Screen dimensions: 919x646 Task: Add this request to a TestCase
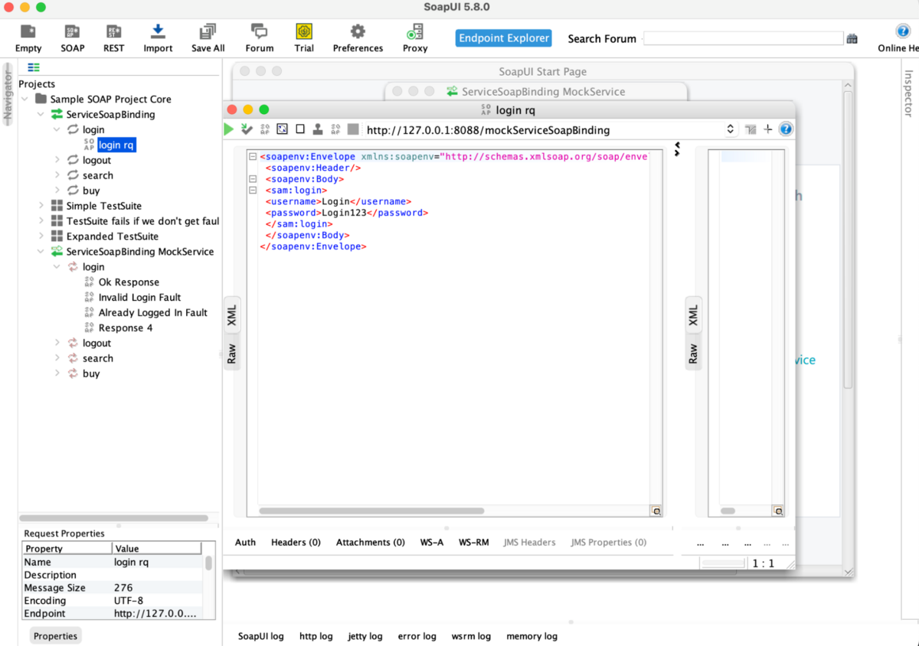coord(247,129)
